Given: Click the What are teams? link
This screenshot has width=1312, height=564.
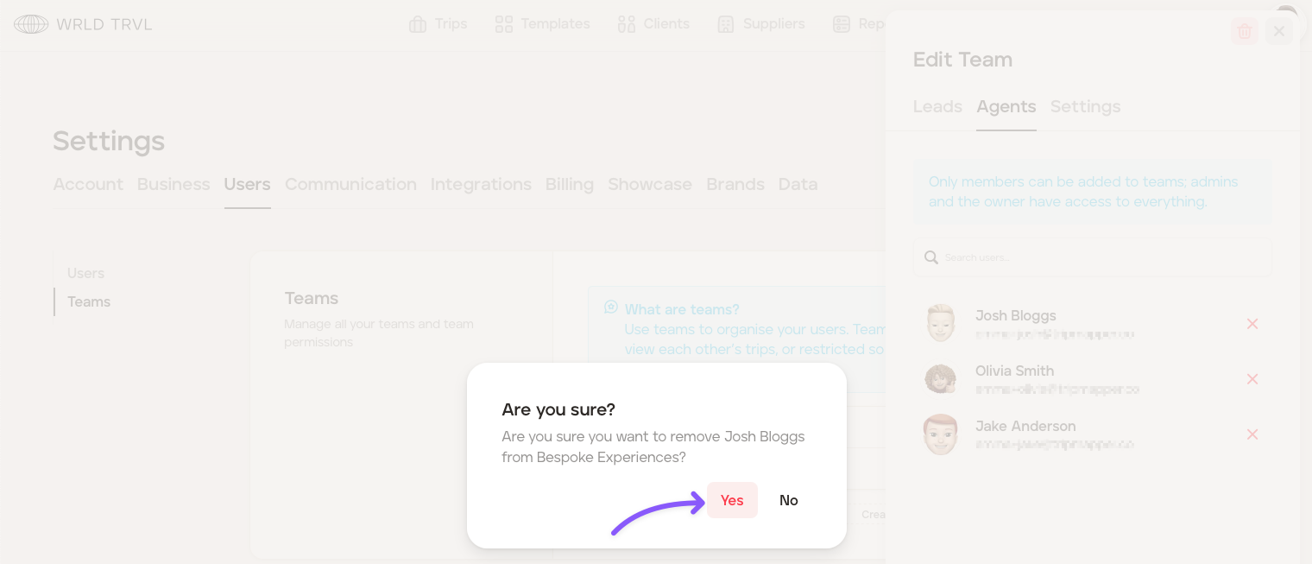Looking at the screenshot, I should point(682,309).
